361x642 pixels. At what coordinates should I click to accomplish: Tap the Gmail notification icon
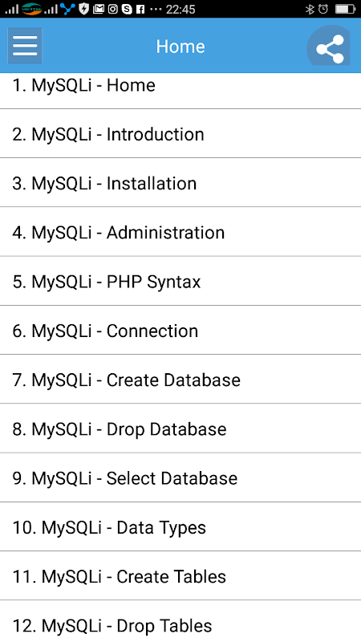click(99, 9)
